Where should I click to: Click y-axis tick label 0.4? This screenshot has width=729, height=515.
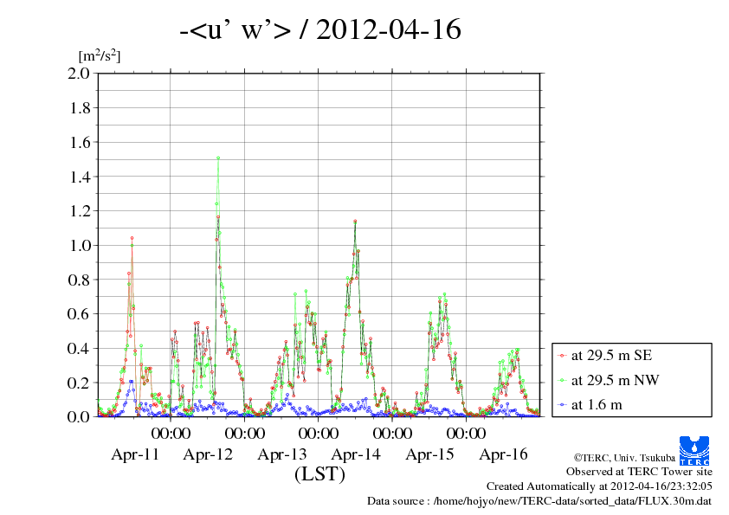pyautogui.click(x=79, y=348)
